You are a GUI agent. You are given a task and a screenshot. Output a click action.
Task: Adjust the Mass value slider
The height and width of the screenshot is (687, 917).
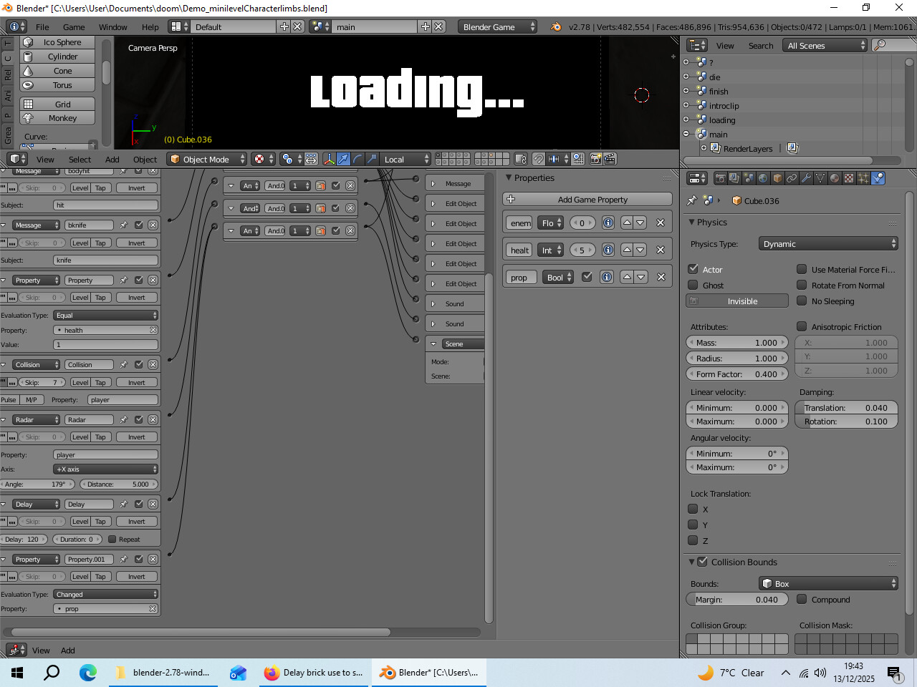coord(737,343)
